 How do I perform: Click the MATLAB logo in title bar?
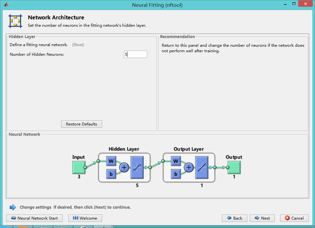point(6,5)
